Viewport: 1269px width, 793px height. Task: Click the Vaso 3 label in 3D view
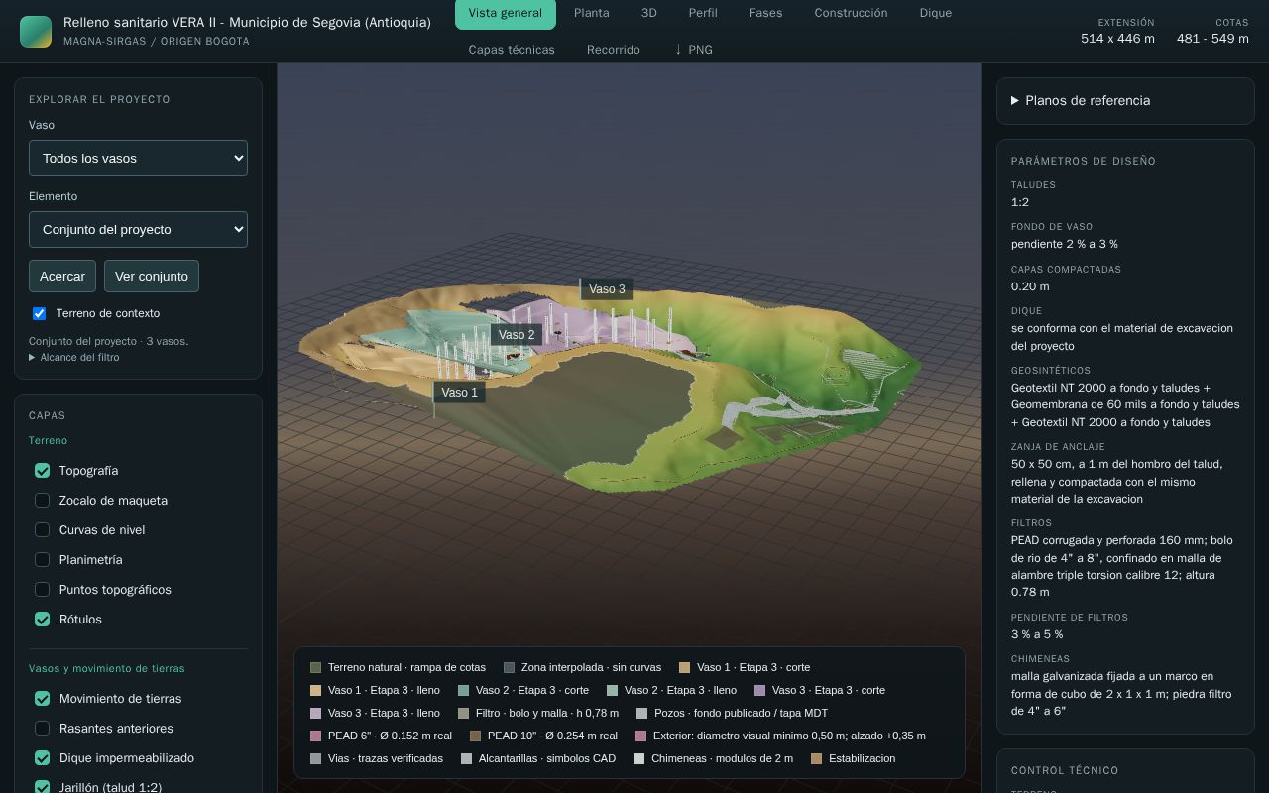click(x=607, y=289)
